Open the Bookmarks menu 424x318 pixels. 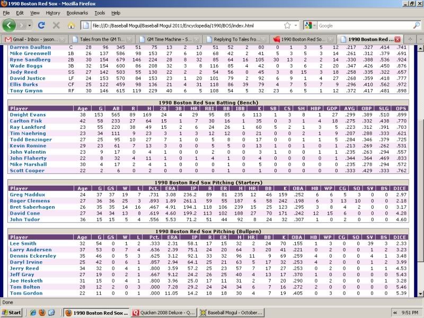click(77, 13)
